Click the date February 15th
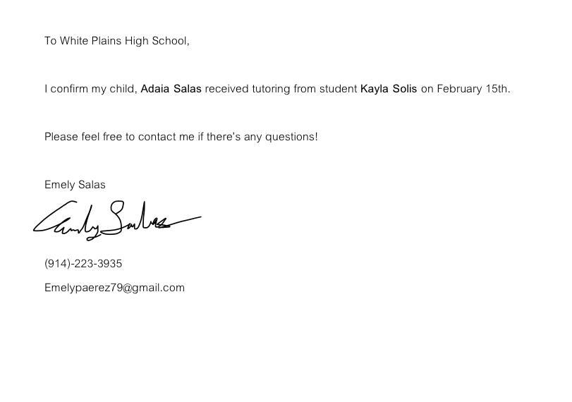The height and width of the screenshot is (402, 572). (x=473, y=89)
